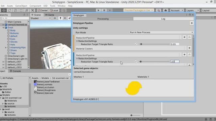Start Play mode

point(98,10)
